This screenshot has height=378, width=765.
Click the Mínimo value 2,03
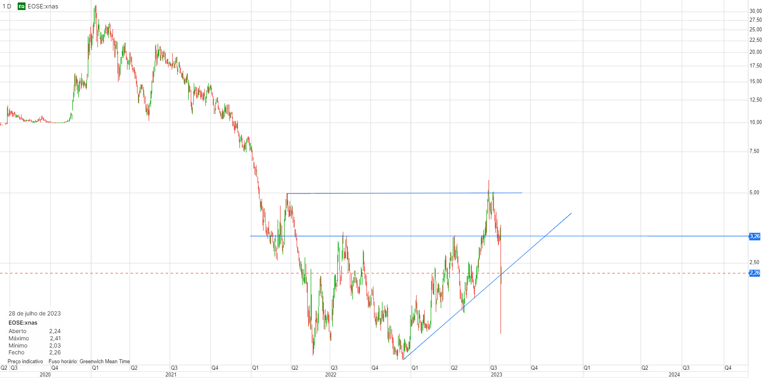pos(55,346)
